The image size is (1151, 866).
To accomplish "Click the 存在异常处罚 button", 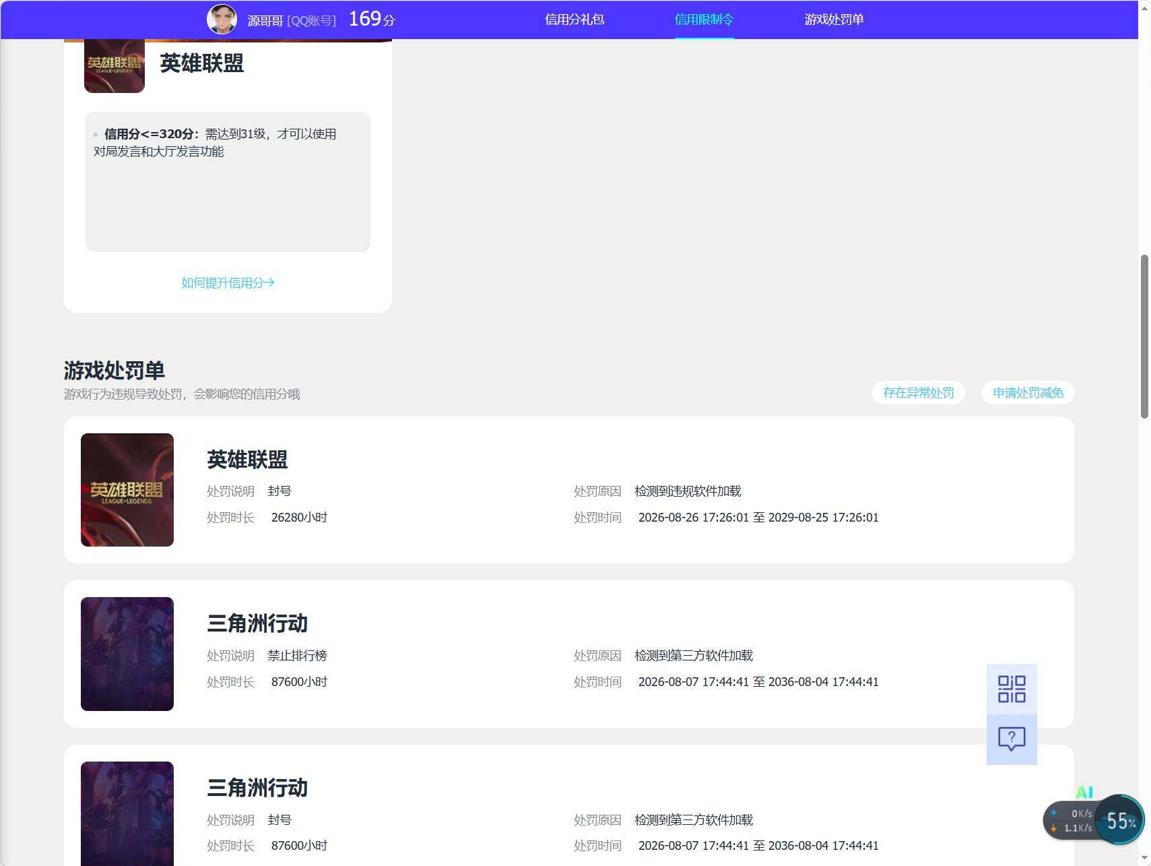I will pyautogui.click(x=918, y=393).
